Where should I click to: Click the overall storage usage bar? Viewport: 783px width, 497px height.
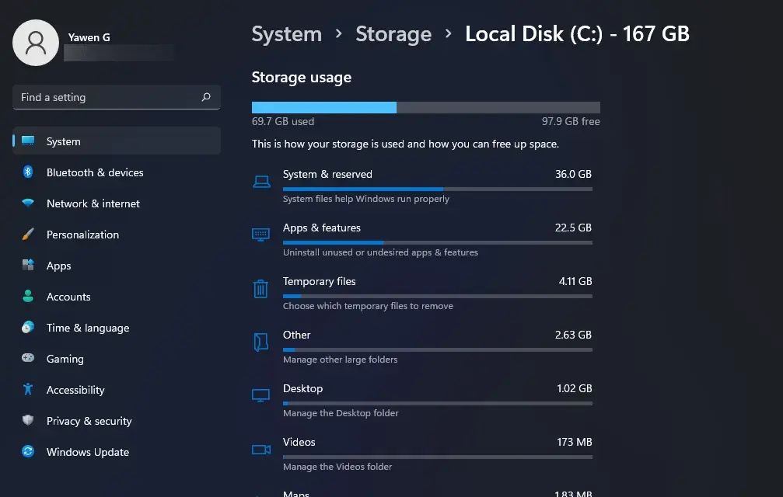point(426,107)
